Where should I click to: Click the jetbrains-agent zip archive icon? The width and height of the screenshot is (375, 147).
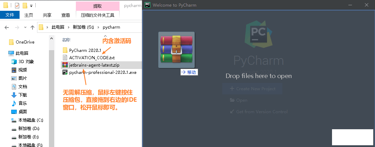(x=65, y=65)
